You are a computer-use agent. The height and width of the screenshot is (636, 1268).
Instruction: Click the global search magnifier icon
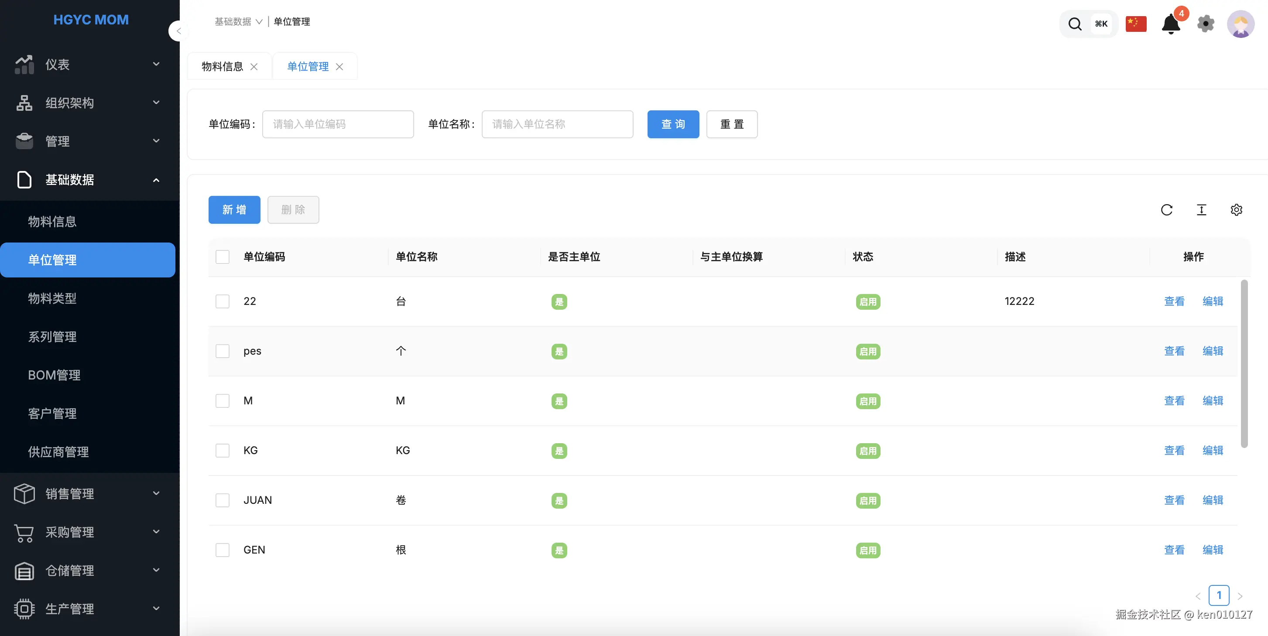(1075, 24)
